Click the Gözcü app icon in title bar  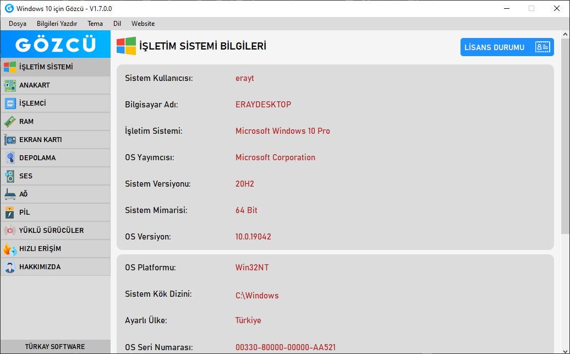(x=9, y=8)
